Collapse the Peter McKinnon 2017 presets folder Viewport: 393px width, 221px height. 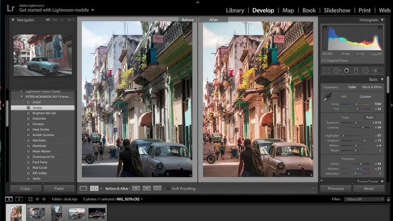tap(21, 96)
